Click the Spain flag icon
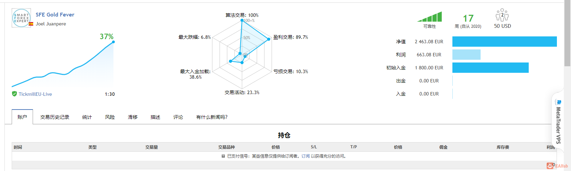The width and height of the screenshot is (571, 171). click(31, 24)
